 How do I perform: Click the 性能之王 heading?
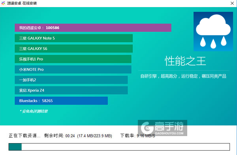pos(185,61)
